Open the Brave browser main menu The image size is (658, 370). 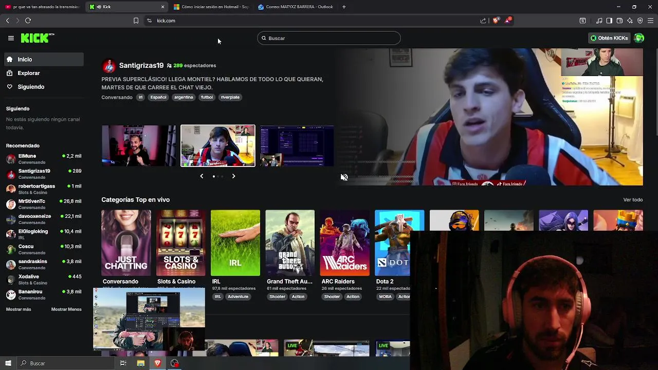651,21
